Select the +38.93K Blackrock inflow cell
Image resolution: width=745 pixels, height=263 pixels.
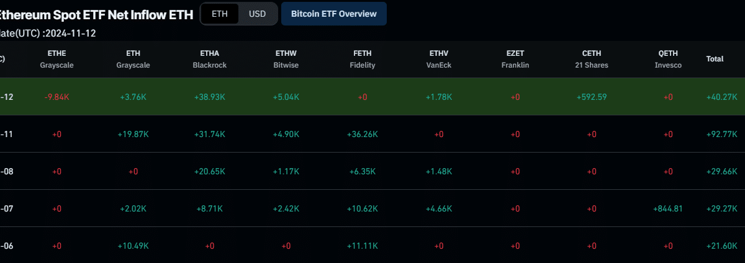[x=210, y=97]
